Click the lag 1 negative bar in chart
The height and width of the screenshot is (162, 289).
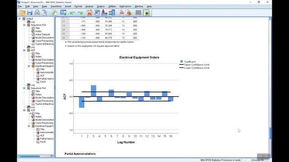[x=82, y=102]
